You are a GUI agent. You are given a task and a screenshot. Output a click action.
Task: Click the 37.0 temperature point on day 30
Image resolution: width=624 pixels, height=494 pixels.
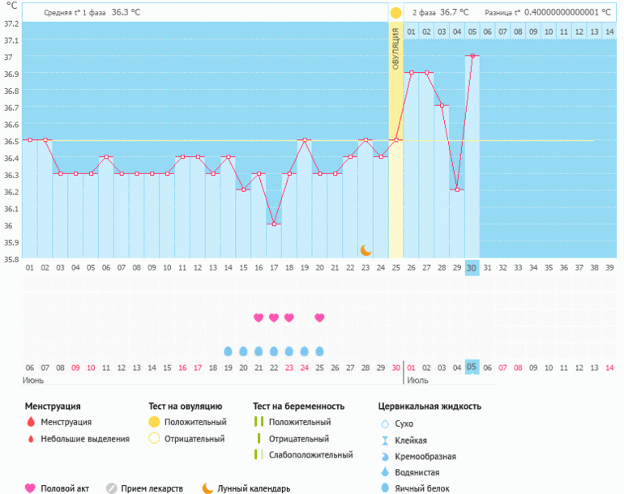coord(472,56)
